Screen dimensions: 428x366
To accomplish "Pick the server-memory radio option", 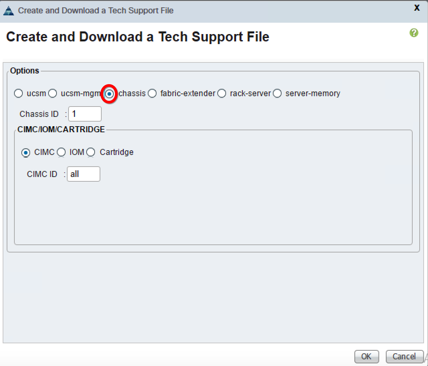I will 277,94.
